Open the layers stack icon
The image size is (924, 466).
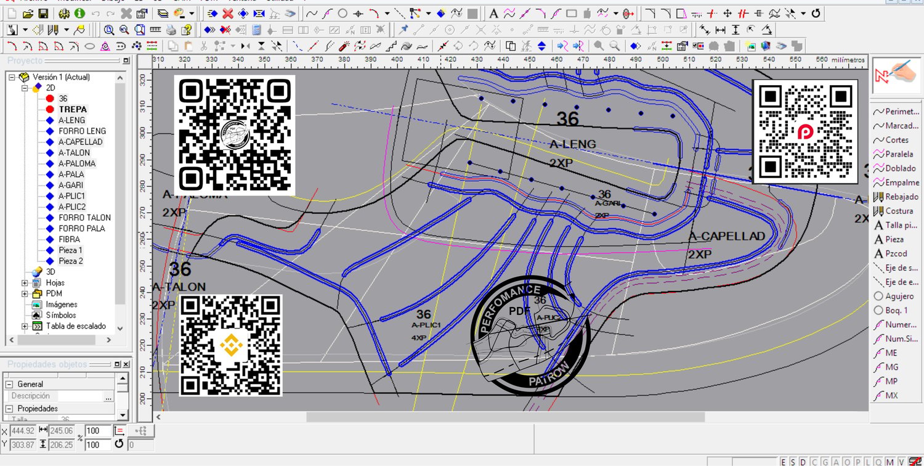[162, 14]
